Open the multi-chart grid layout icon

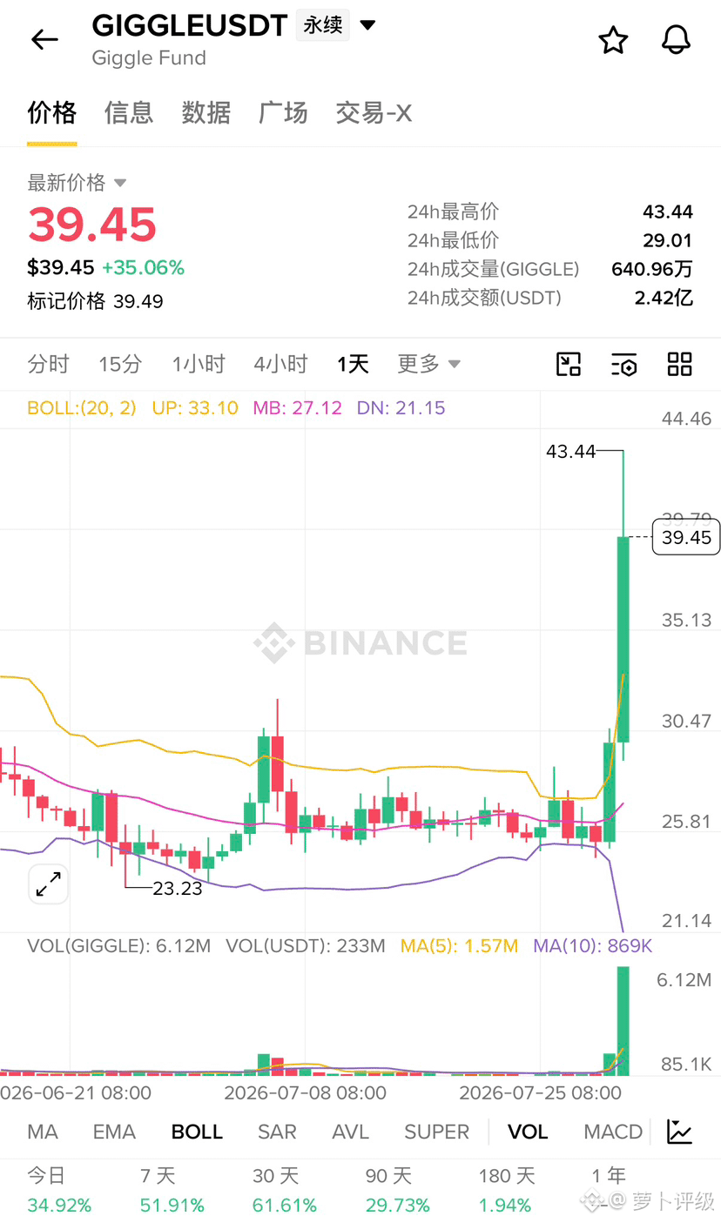(679, 364)
